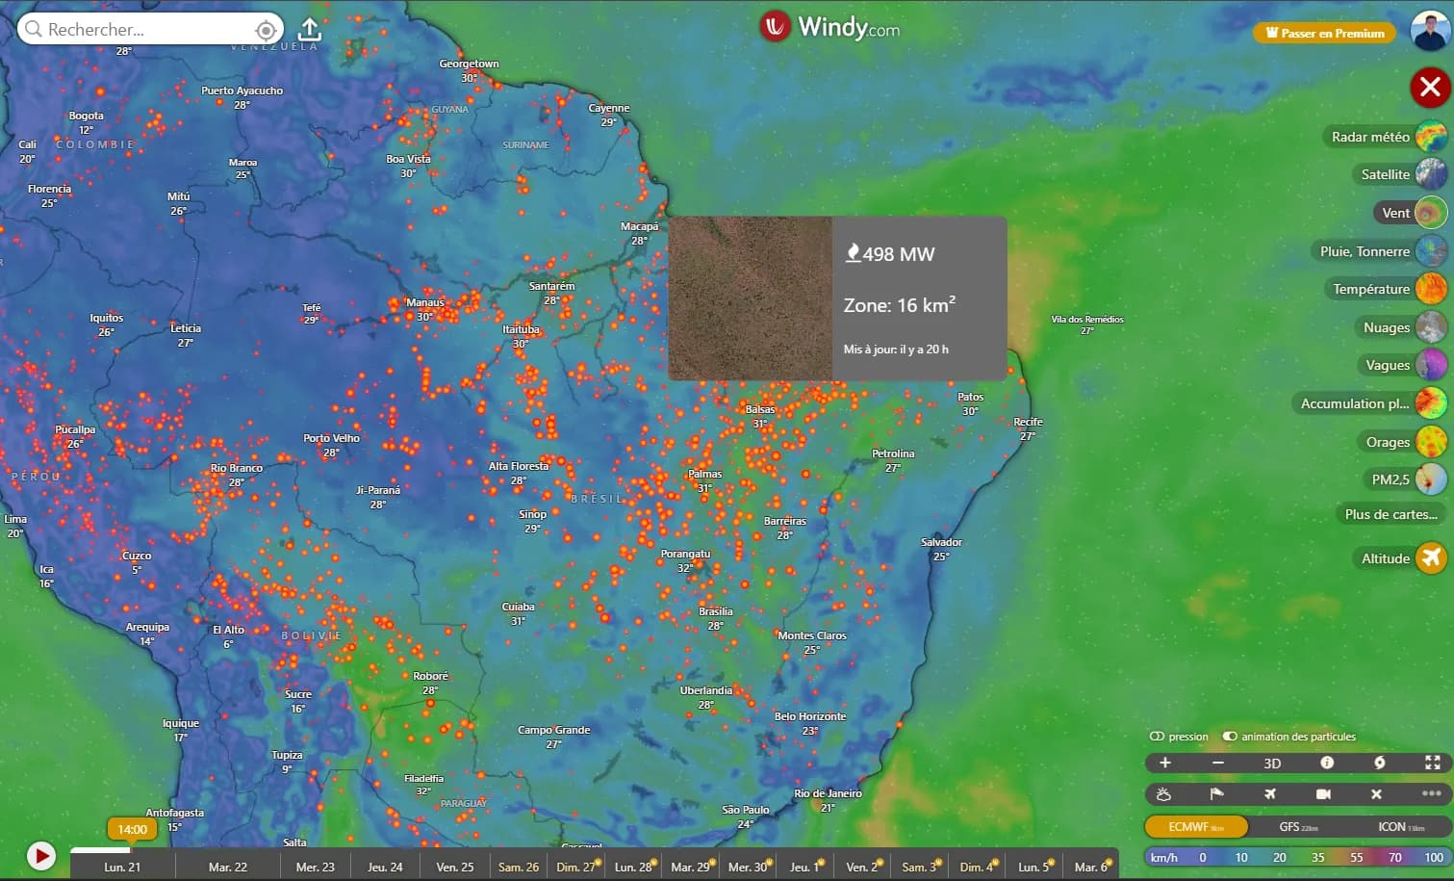Enter fullscreen mode
The width and height of the screenshot is (1454, 881).
coord(1433,763)
